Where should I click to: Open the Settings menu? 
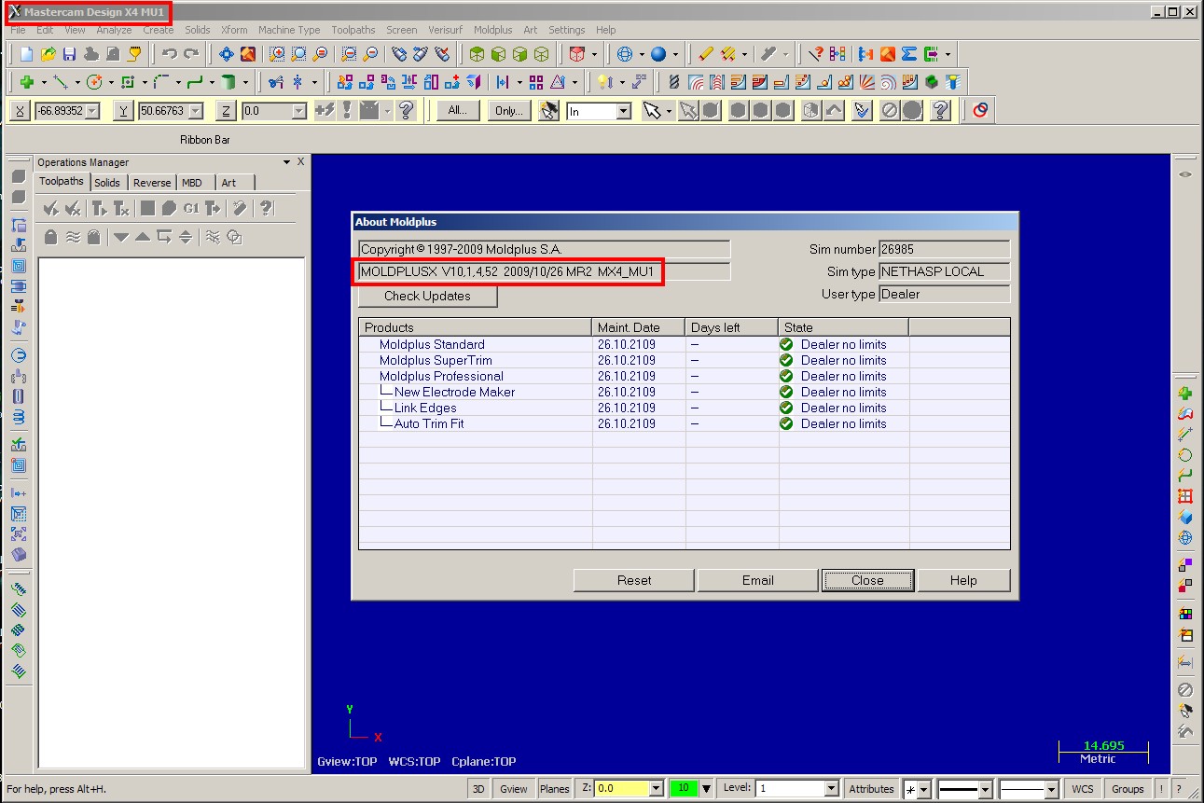point(567,30)
